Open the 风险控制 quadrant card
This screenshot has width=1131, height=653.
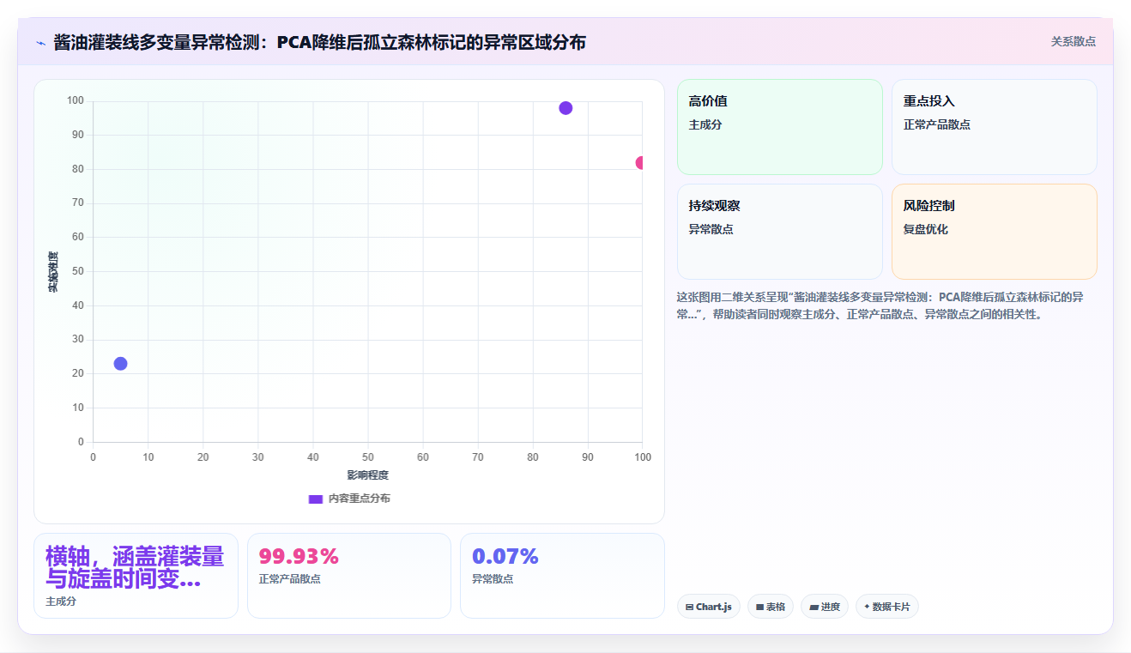click(995, 232)
